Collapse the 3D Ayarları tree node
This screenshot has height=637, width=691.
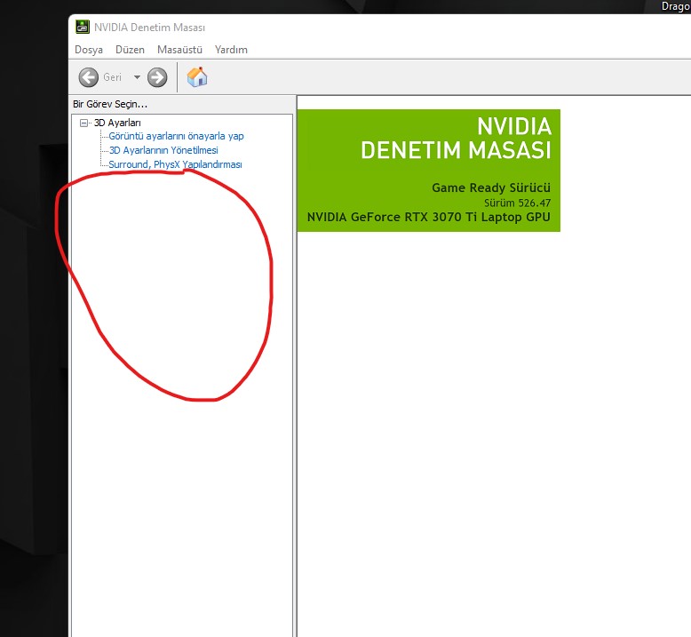click(83, 123)
